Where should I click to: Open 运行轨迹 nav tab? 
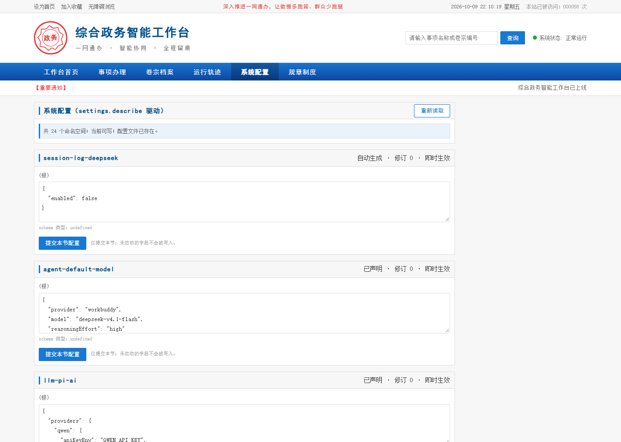tap(207, 72)
